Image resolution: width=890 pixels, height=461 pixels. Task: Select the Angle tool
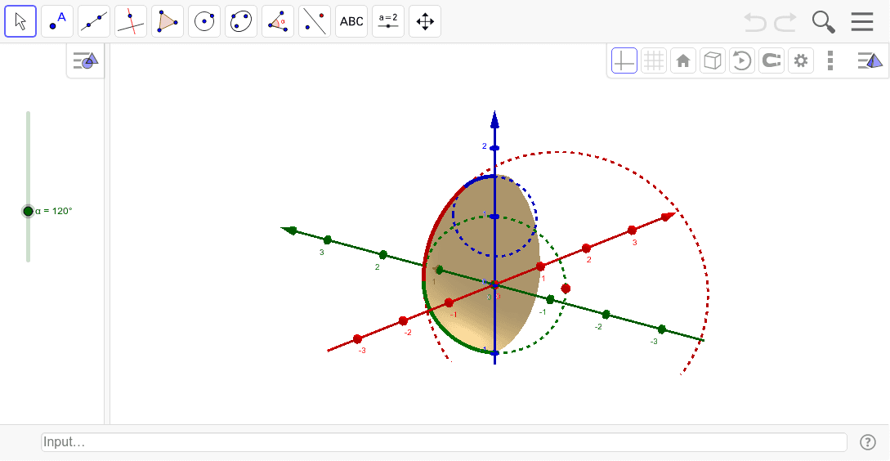coord(278,21)
